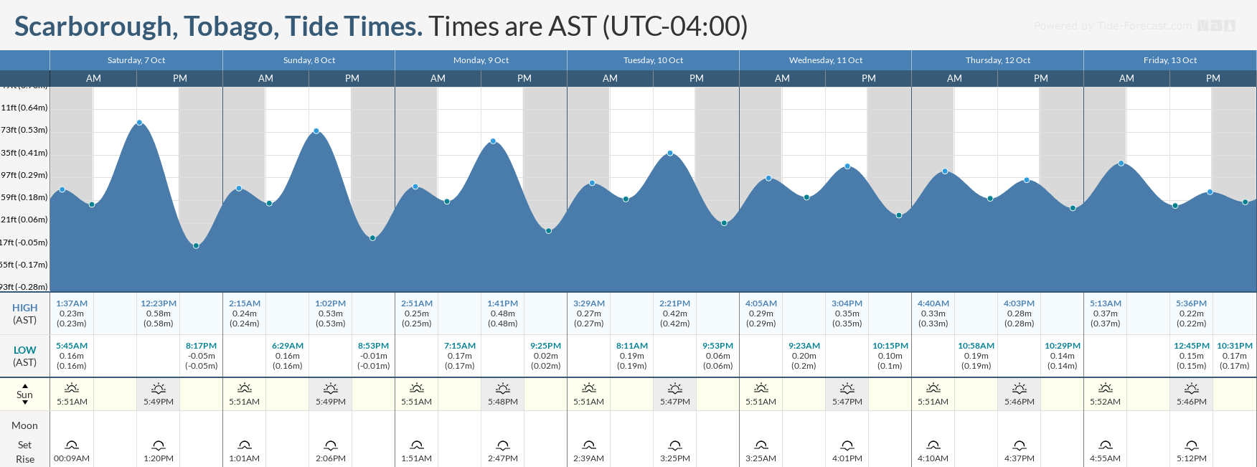Select the Tuesday, 10 Oct day header

pos(654,60)
